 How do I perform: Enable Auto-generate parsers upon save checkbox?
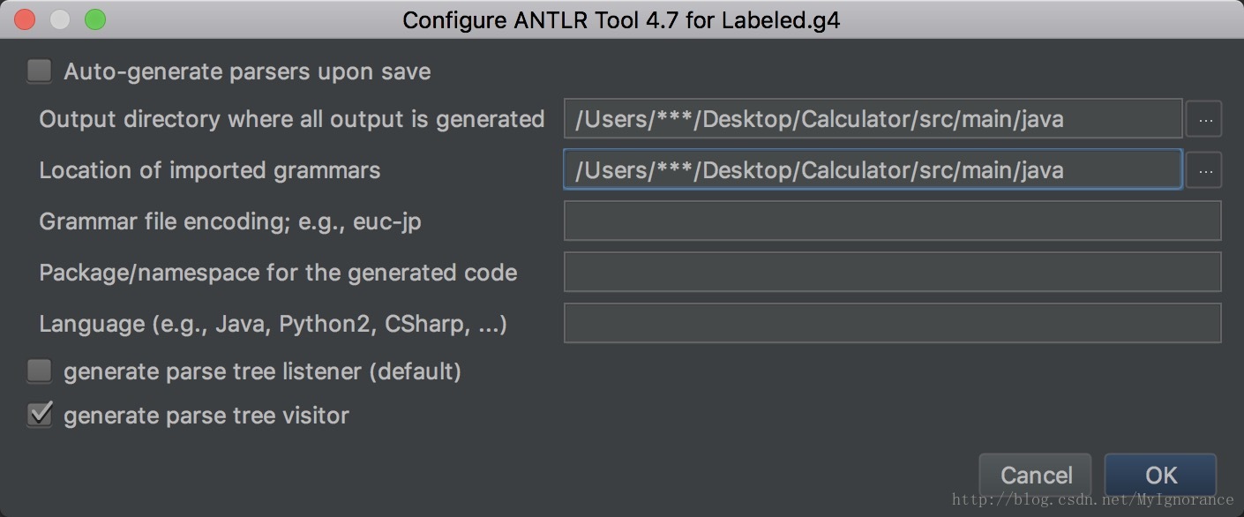[39, 71]
